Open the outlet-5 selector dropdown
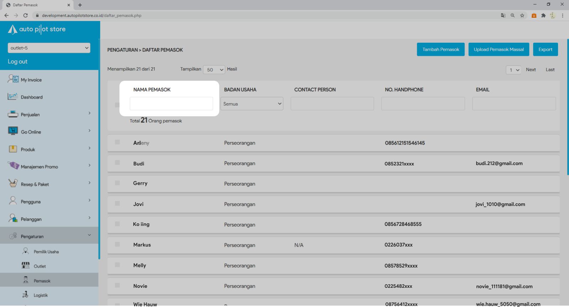The image size is (569, 307). point(49,48)
